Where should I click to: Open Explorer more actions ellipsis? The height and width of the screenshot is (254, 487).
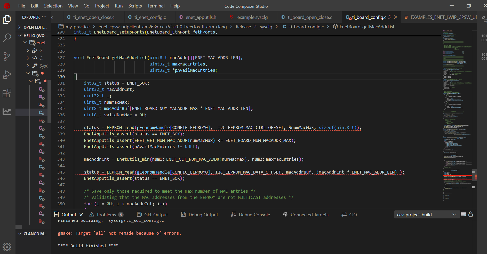44,17
